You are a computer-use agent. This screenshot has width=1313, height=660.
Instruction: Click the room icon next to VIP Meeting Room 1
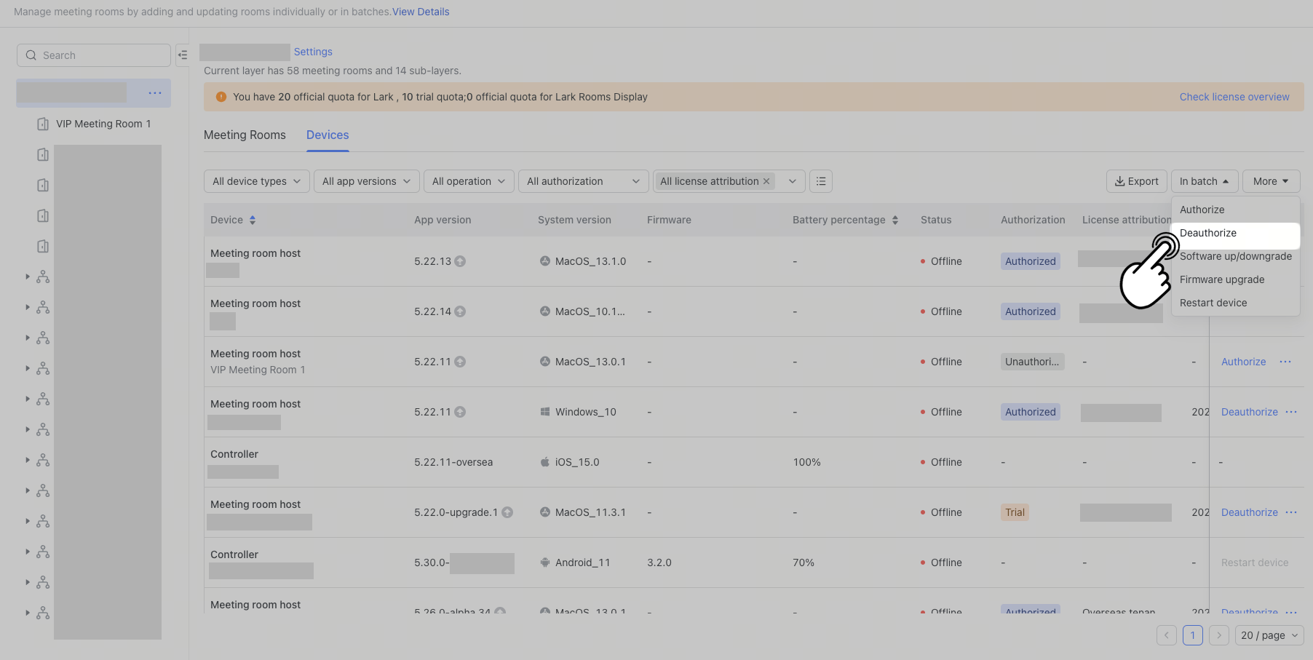(x=42, y=124)
